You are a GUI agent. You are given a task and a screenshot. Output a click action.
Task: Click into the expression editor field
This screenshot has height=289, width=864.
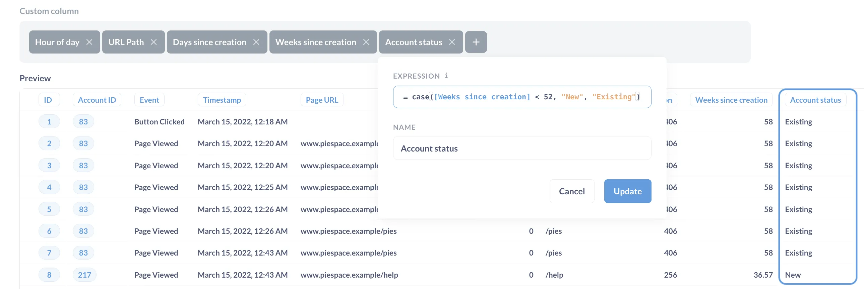pyautogui.click(x=521, y=97)
